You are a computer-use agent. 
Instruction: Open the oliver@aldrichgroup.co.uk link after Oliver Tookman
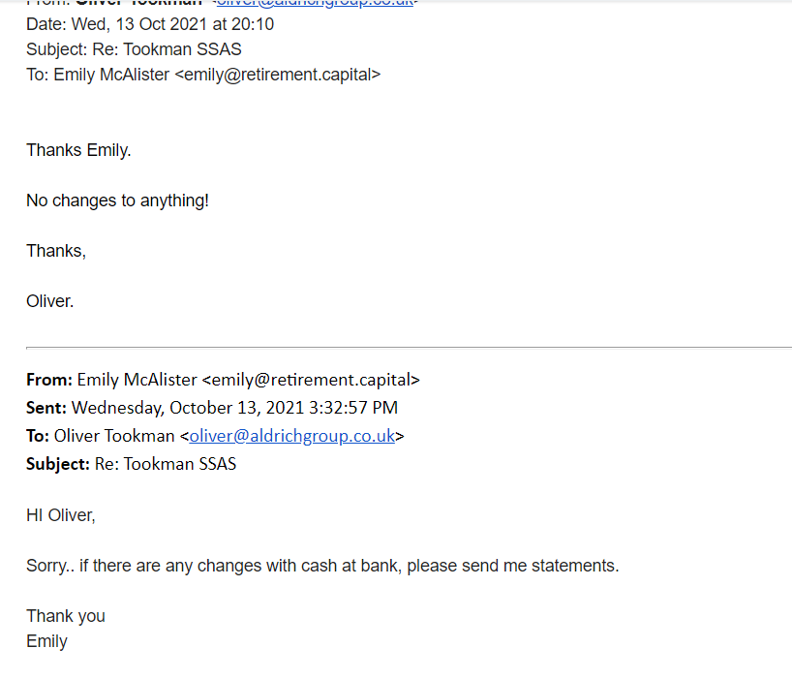(292, 436)
